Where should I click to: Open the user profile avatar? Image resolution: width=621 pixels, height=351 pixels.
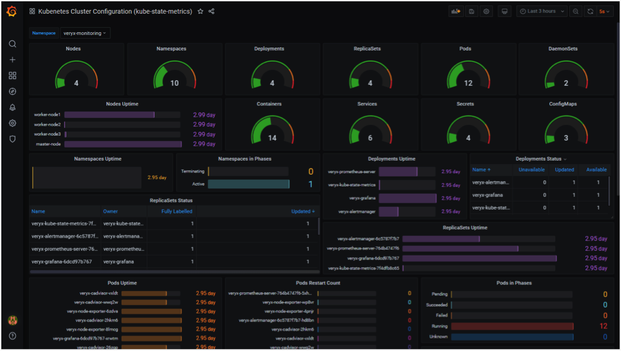coord(12,320)
